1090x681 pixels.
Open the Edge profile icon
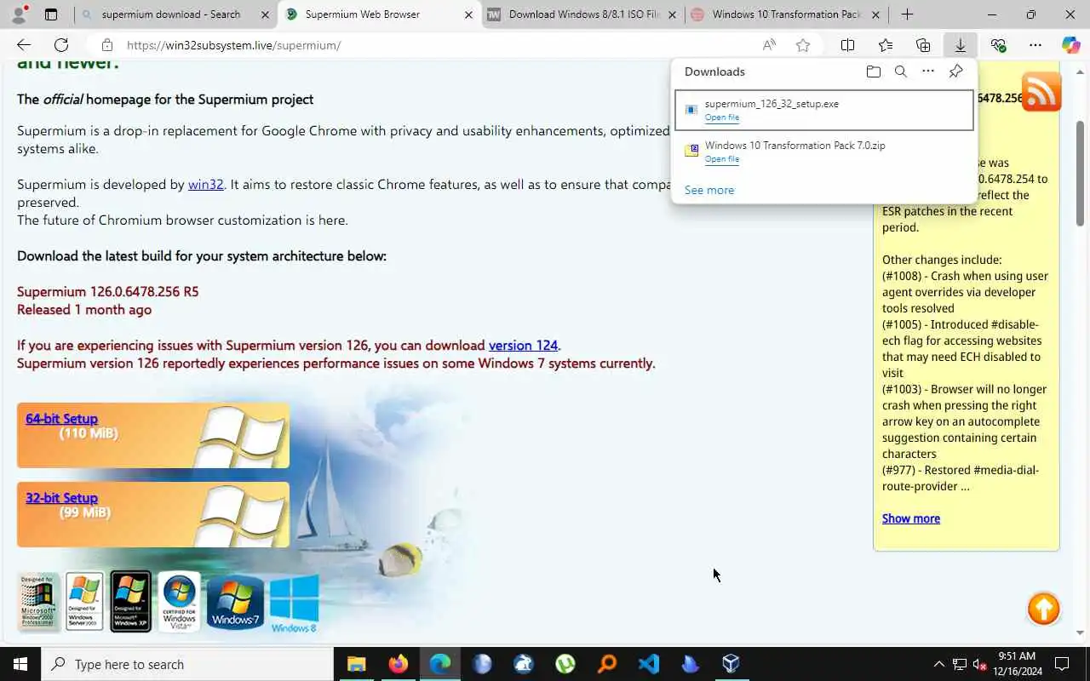point(19,14)
